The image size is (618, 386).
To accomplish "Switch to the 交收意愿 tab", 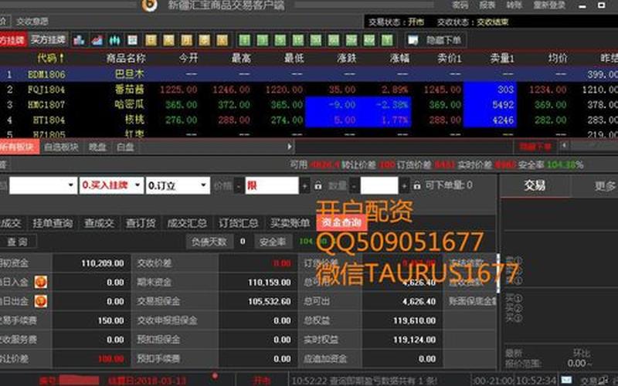I will (x=32, y=22).
